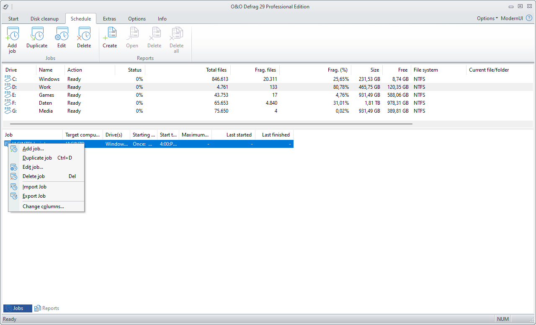Click the Duplicate job ribbon icon
This screenshot has width=536, height=325.
[37, 34]
